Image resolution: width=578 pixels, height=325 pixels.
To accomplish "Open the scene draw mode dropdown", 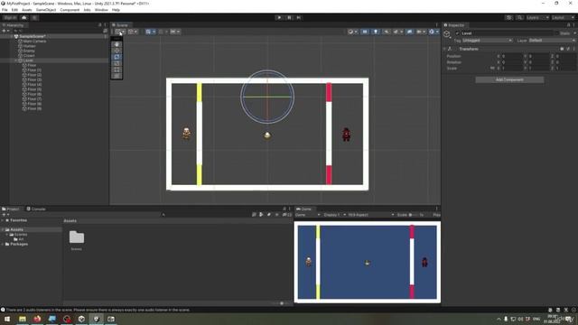I will point(353,32).
